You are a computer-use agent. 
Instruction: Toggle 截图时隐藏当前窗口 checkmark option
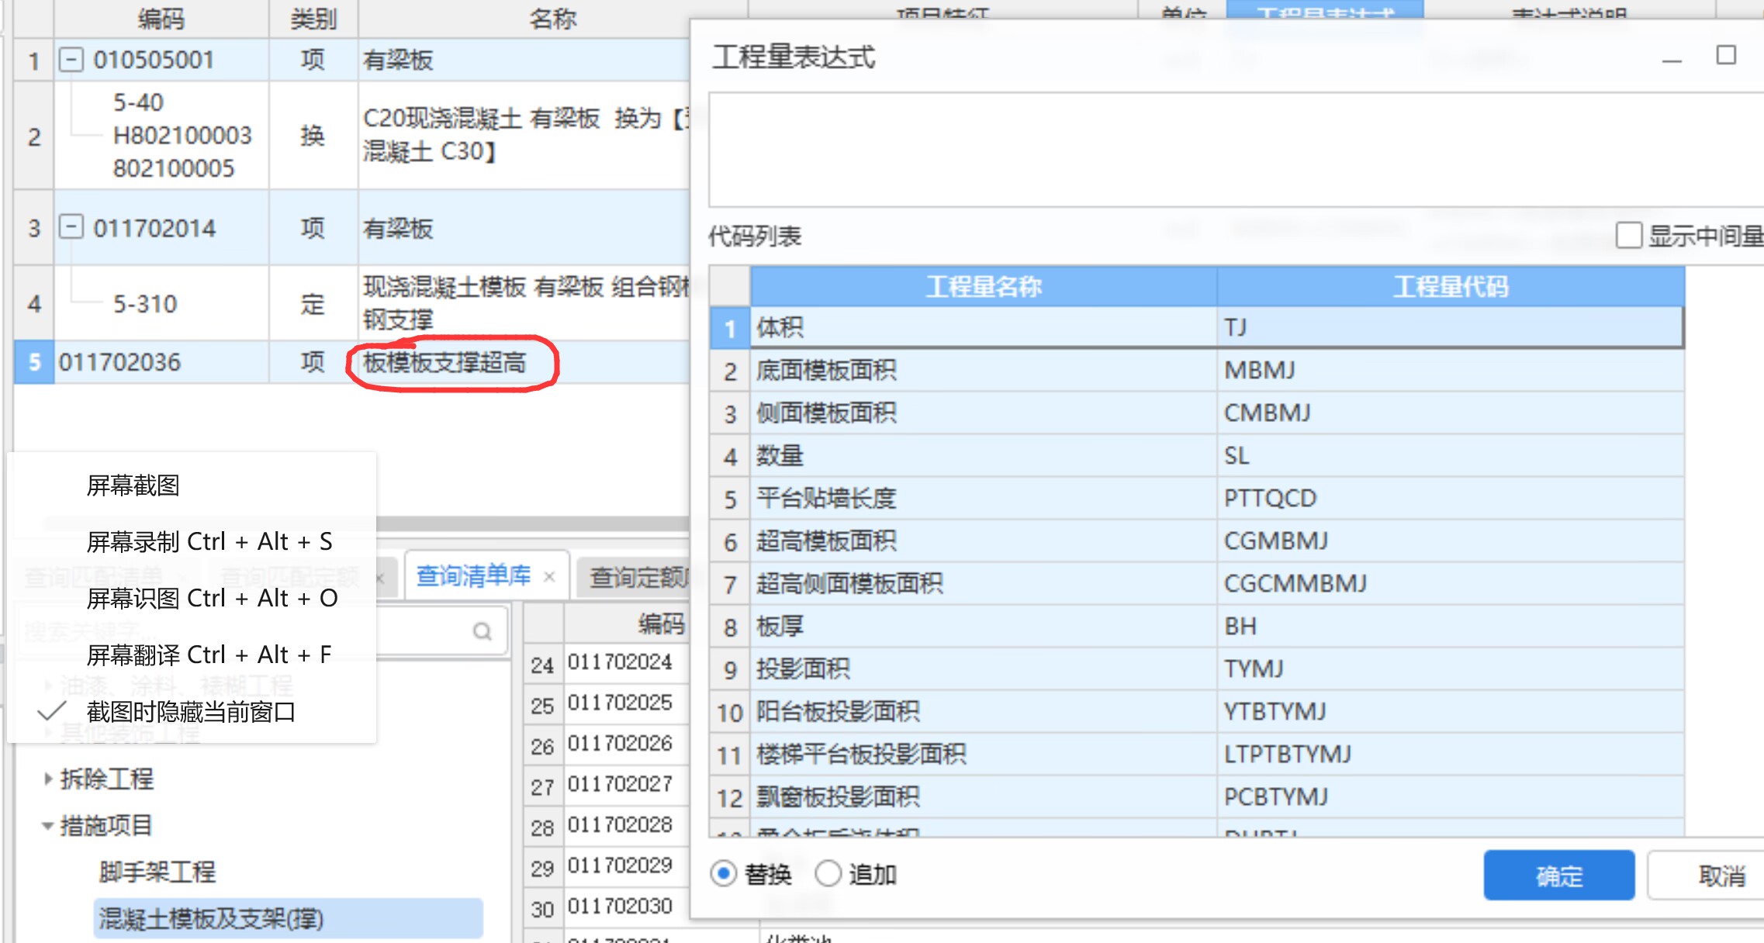click(x=190, y=712)
